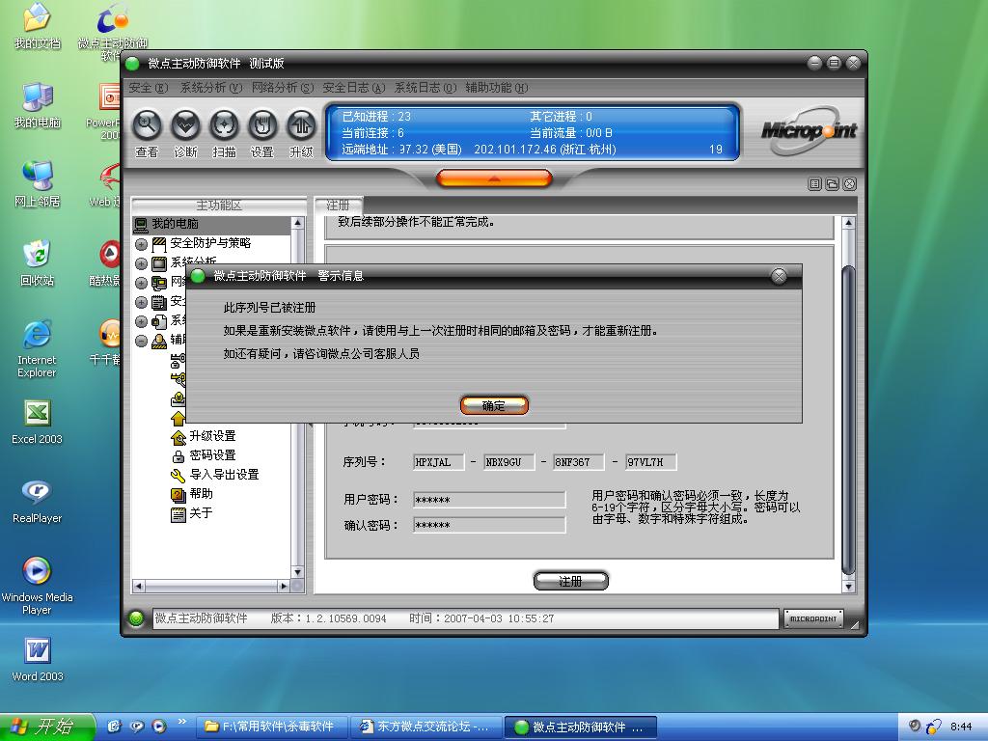
Task: Open 我的文档 desktop icon
Action: 38,26
